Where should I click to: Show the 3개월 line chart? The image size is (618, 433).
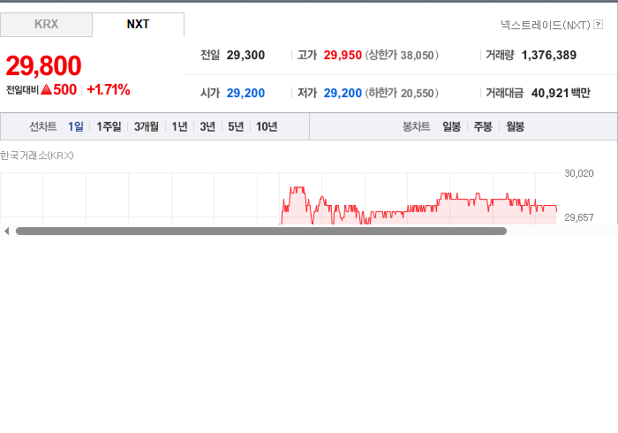(x=147, y=126)
